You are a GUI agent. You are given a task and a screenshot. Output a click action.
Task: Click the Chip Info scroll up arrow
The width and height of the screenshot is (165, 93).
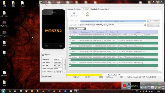click(65, 58)
